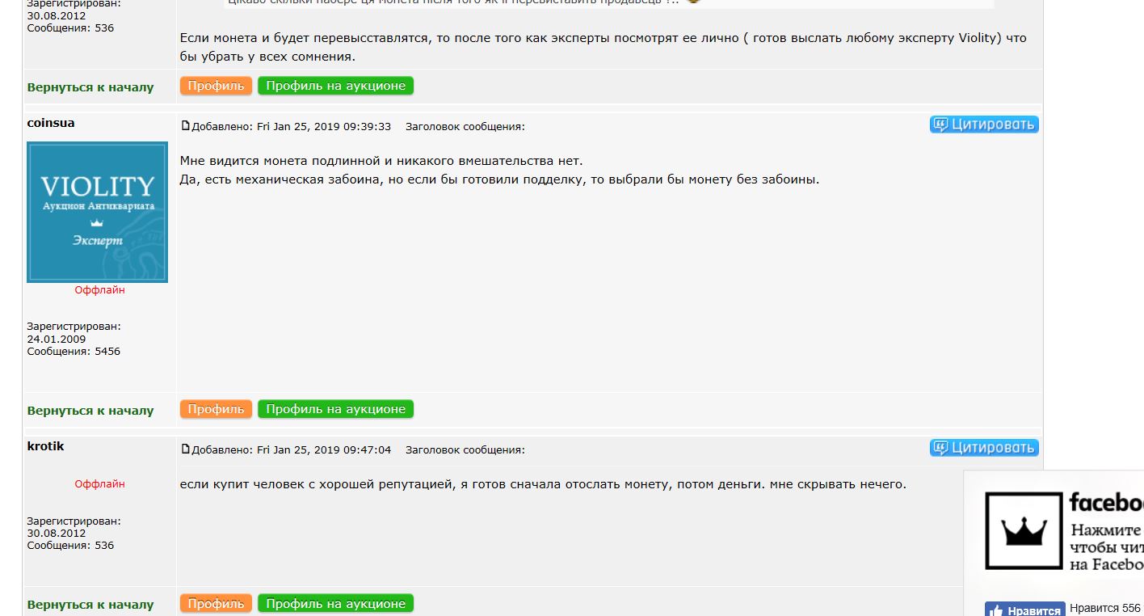1144x616 pixels.
Task: Quote coinsua's message with Цитировать button
Action: pyautogui.click(x=984, y=124)
